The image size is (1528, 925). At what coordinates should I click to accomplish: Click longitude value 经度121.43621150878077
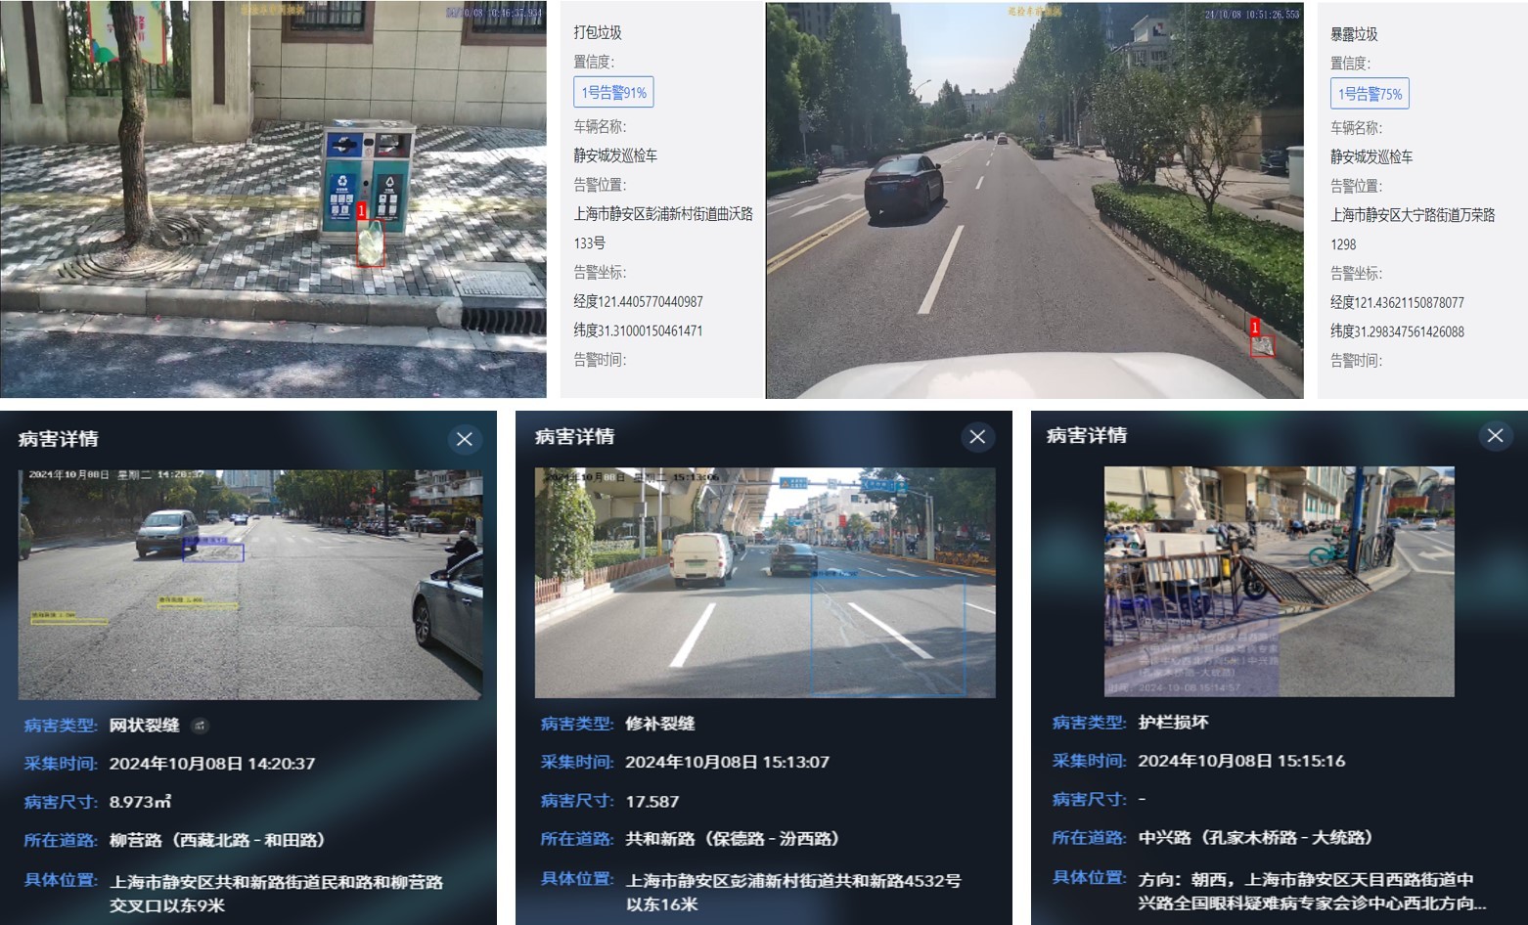[x=1397, y=303]
